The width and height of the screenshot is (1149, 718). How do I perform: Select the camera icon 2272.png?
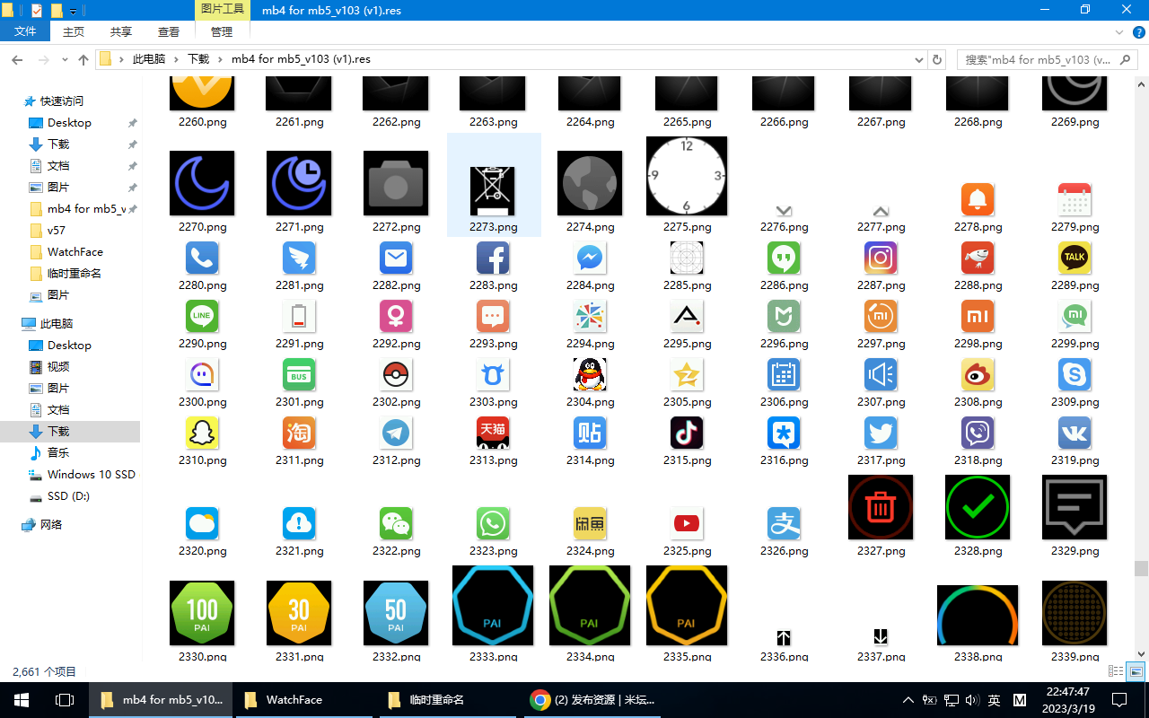396,183
